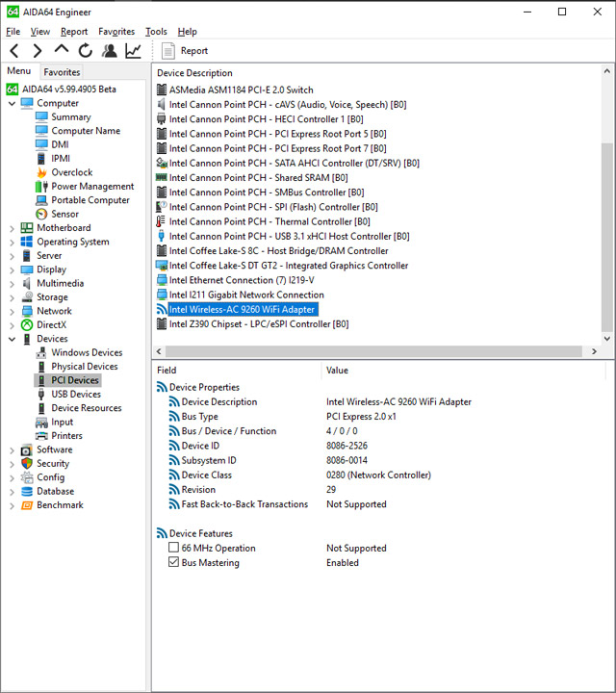The width and height of the screenshot is (616, 693).
Task: Select the Summary icon in tree
Action: tap(41, 116)
